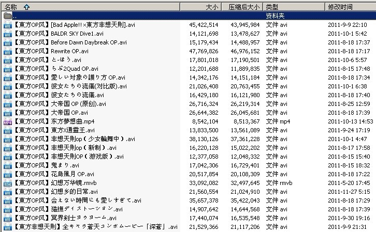Viewport: 376px width, 232px height.
Task: Click the AVI icon of 大帝国 OP (原创).avi
Action: [x=7, y=104]
